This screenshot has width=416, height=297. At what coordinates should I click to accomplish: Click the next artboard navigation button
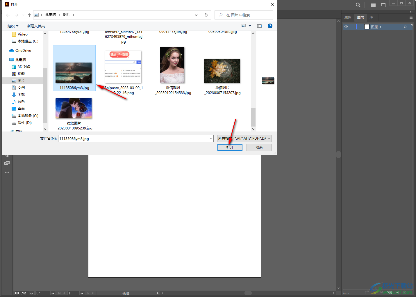pos(88,293)
